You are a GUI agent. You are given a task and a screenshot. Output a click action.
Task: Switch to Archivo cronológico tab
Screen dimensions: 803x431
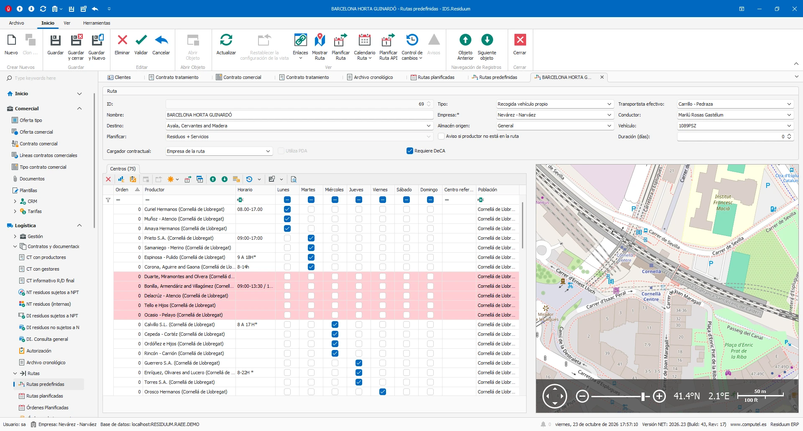[x=370, y=77]
